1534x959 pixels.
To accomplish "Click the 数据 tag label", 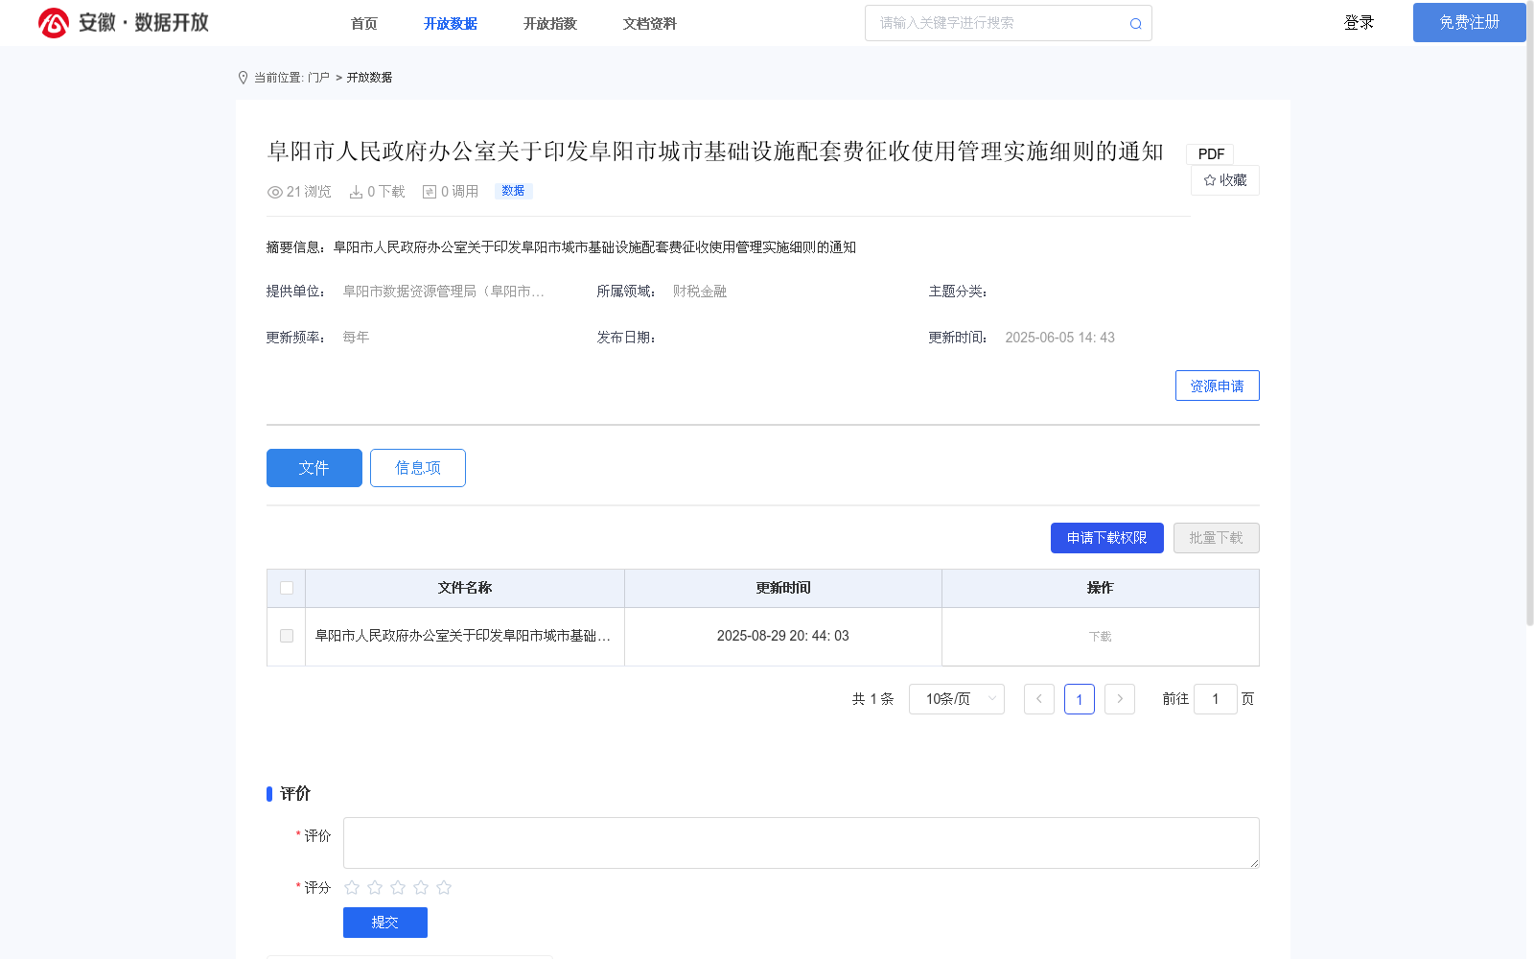I will (514, 191).
